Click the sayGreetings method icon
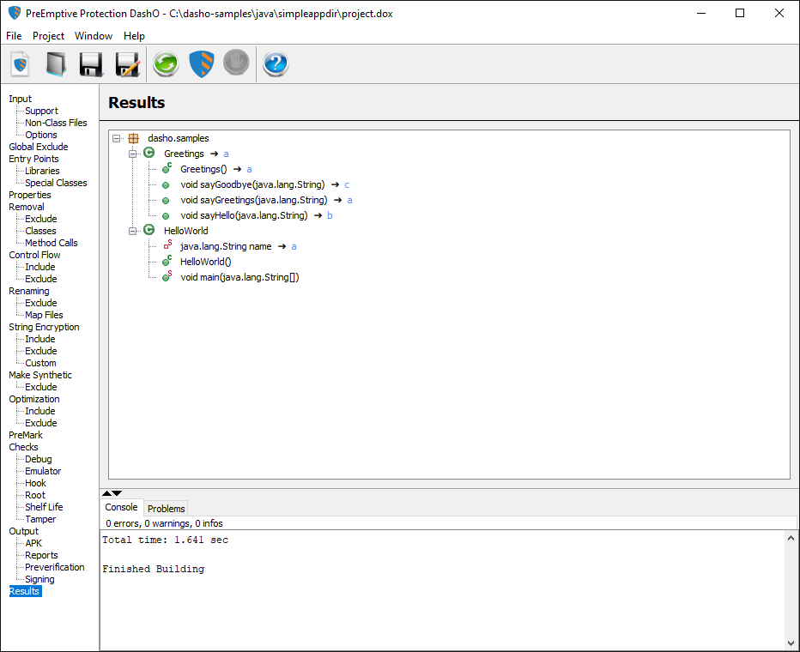 tap(166, 201)
